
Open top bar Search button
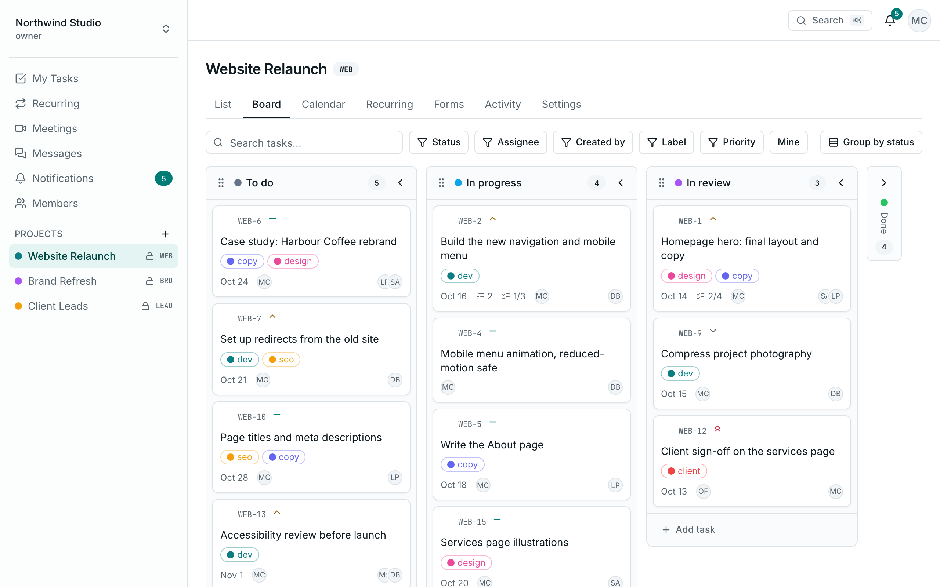coord(830,20)
